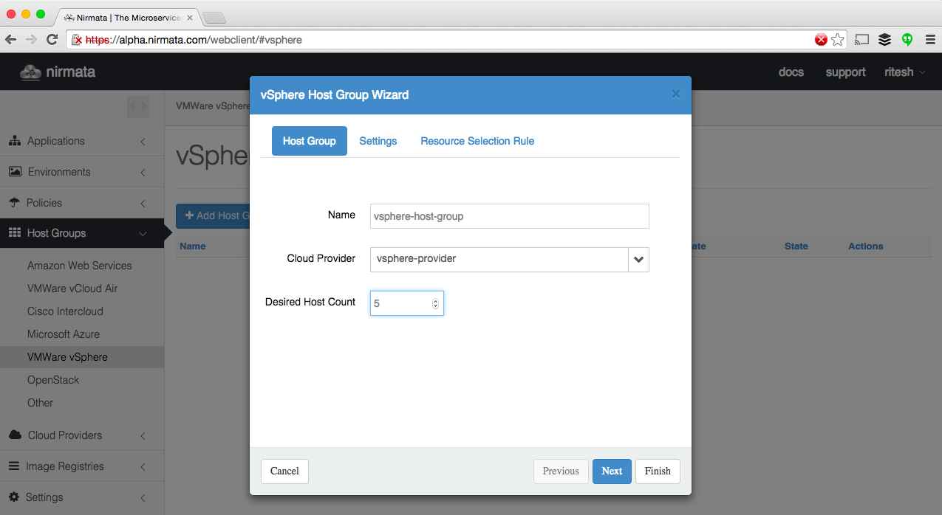Open Microsoft Azure host groups
Screen dimensions: 942x515
pyautogui.click(x=64, y=334)
